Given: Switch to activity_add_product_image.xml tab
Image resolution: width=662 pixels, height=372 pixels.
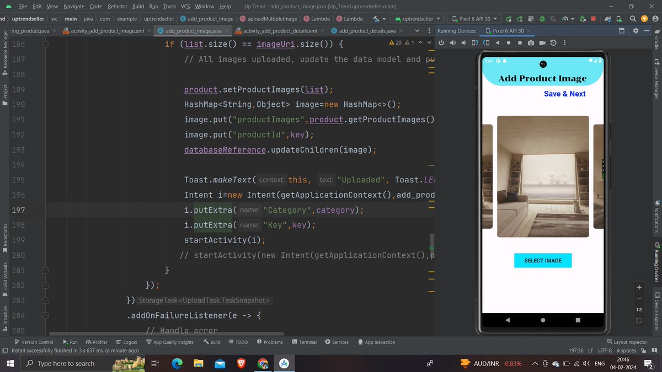Looking at the screenshot, I should point(104,31).
